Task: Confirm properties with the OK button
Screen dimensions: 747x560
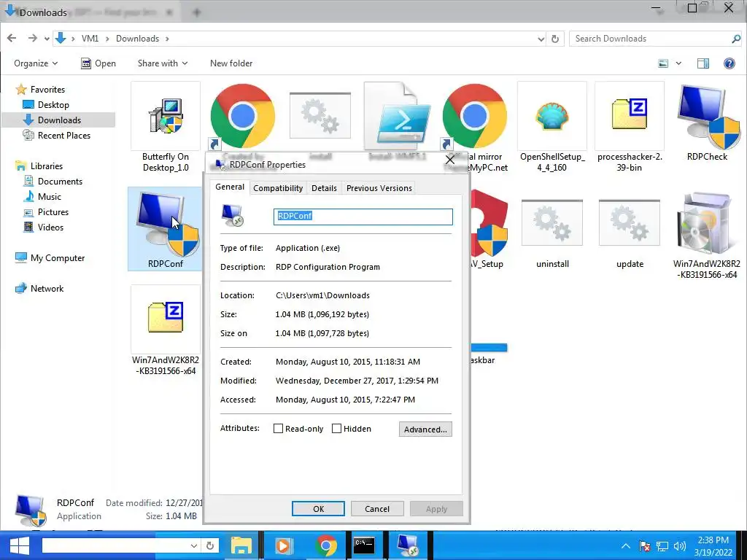Action: pos(318,508)
